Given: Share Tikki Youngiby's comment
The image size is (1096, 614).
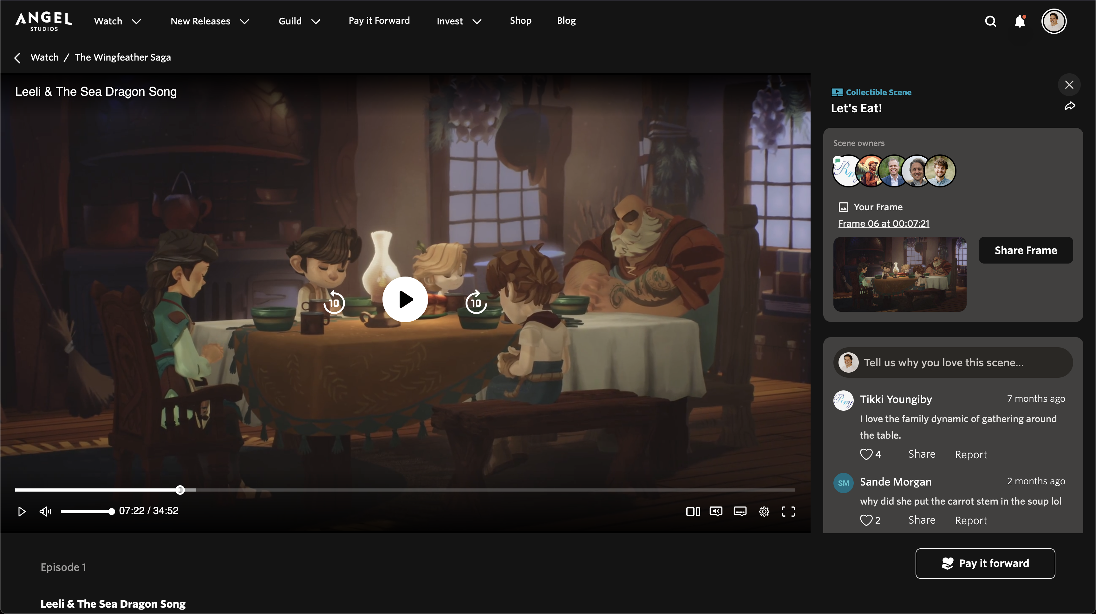Looking at the screenshot, I should tap(922, 454).
